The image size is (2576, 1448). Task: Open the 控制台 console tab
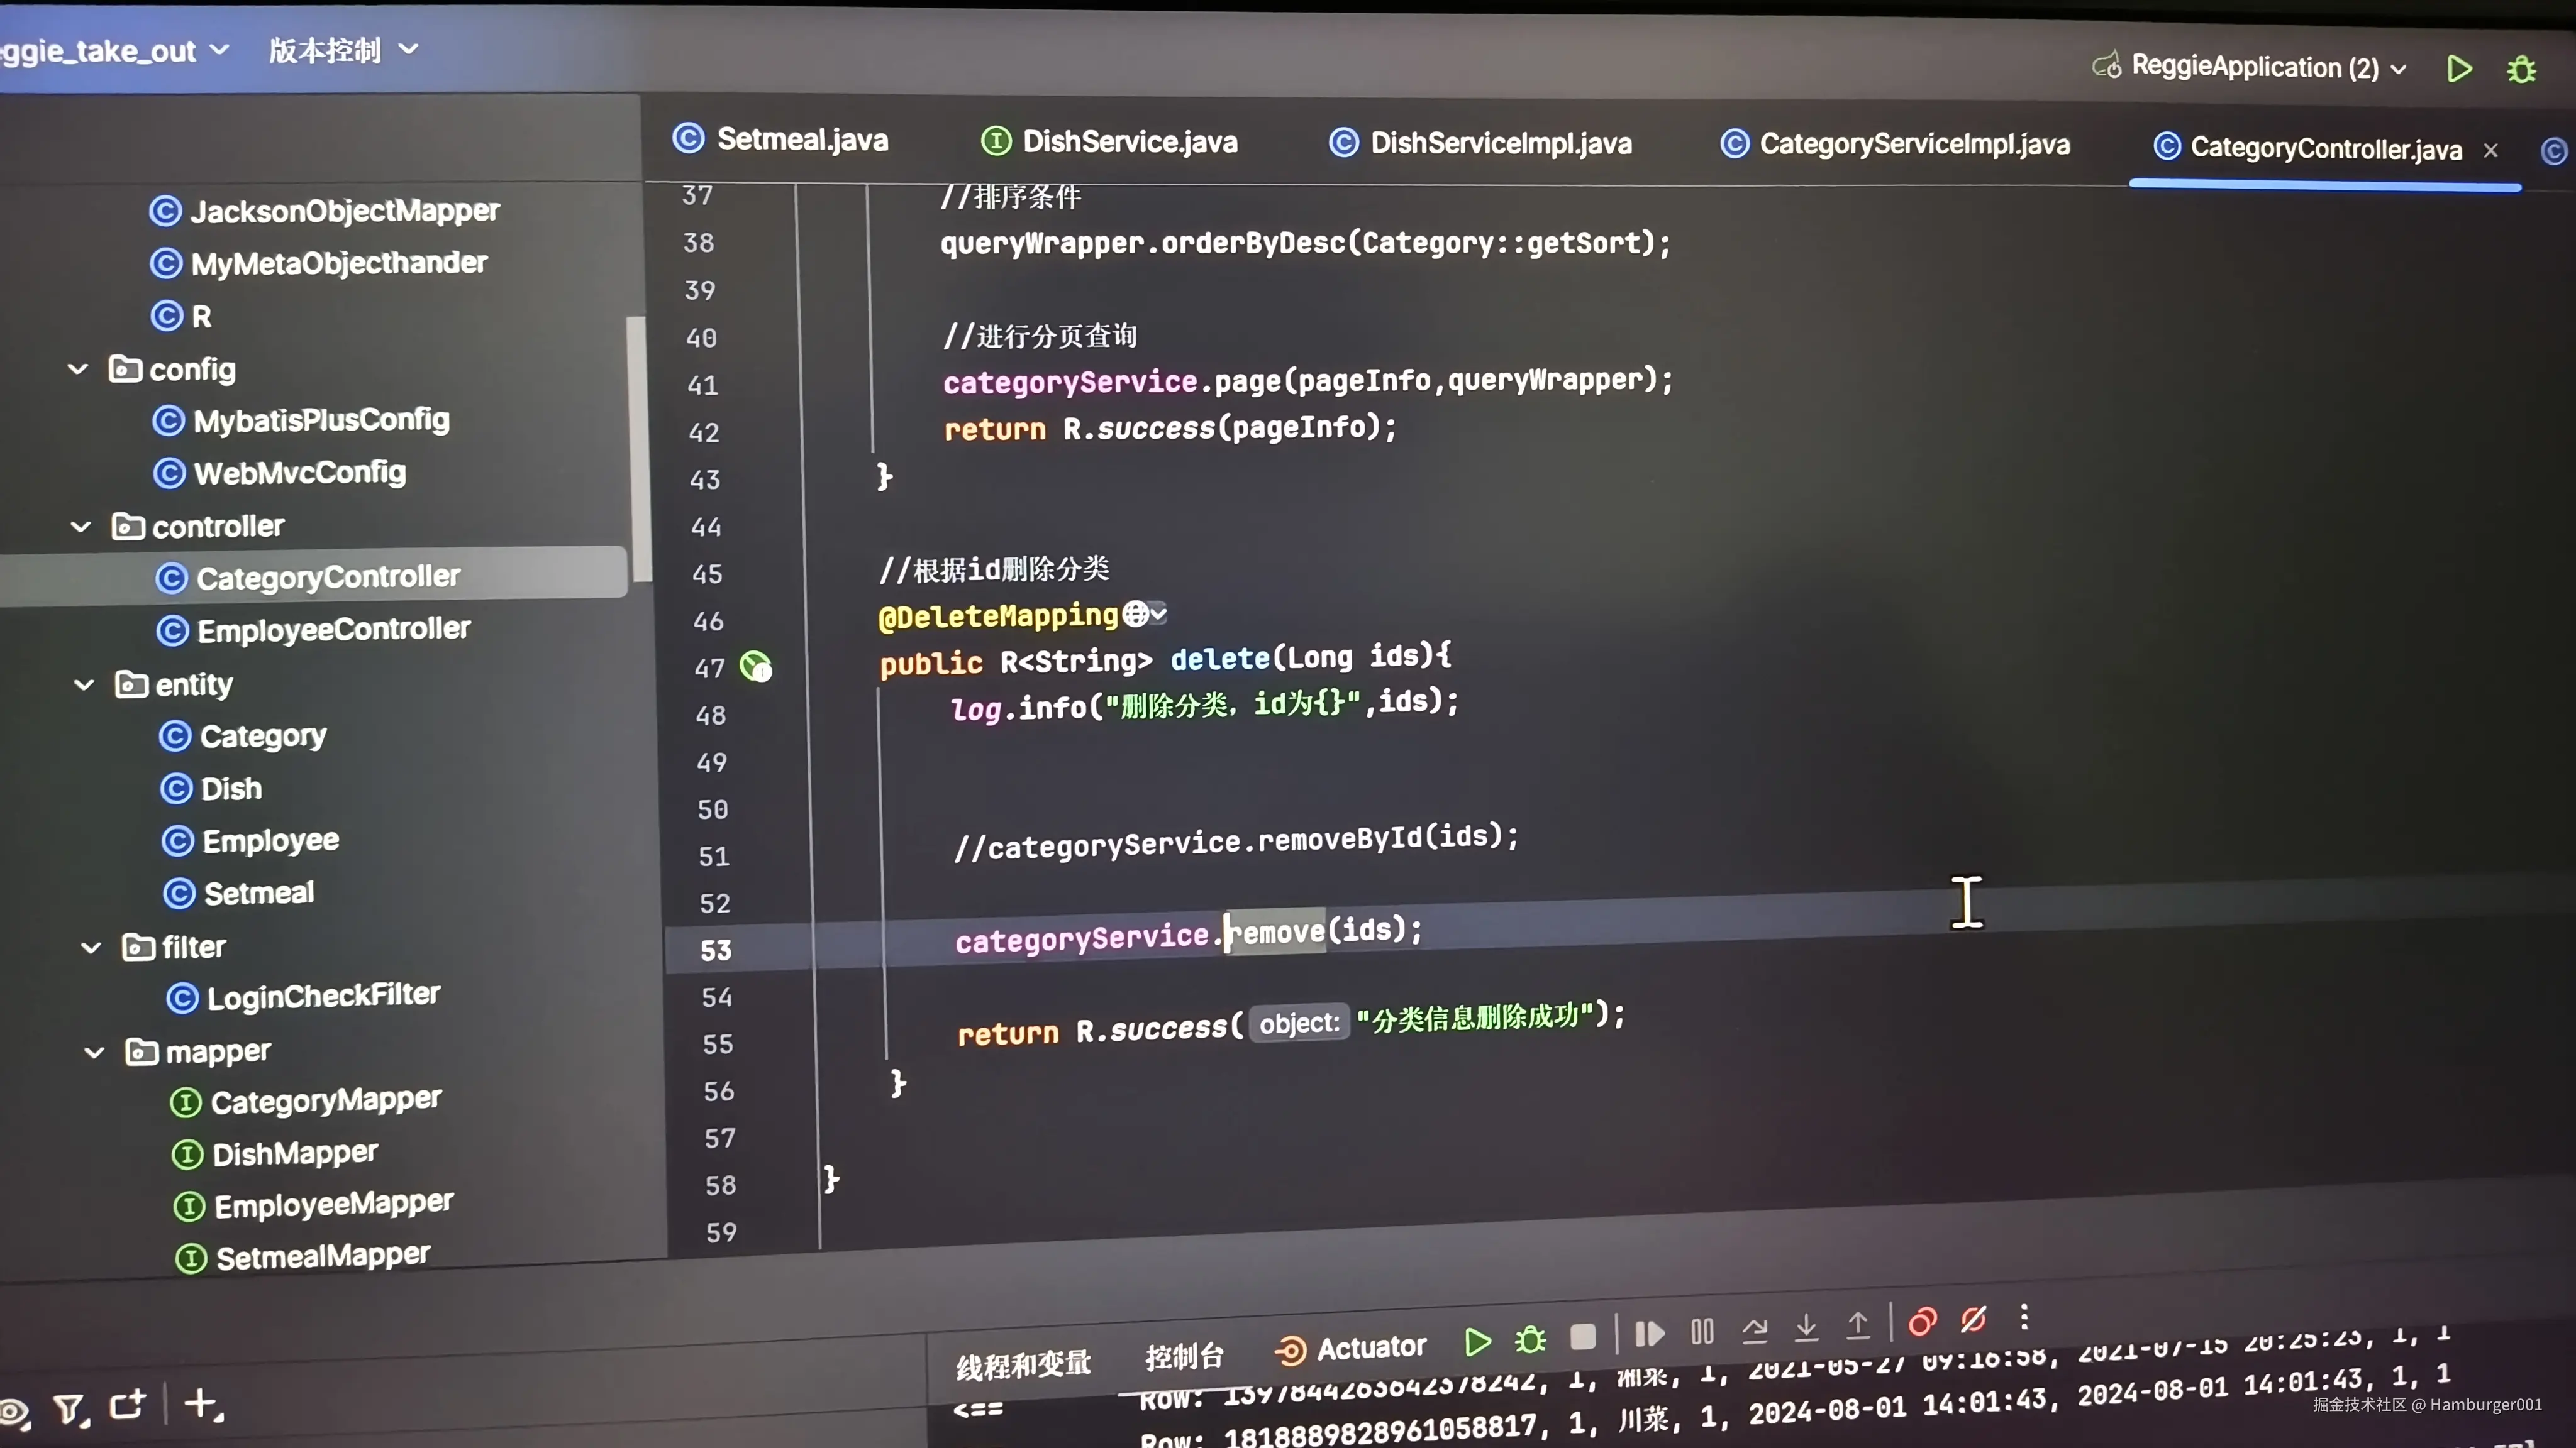1184,1356
